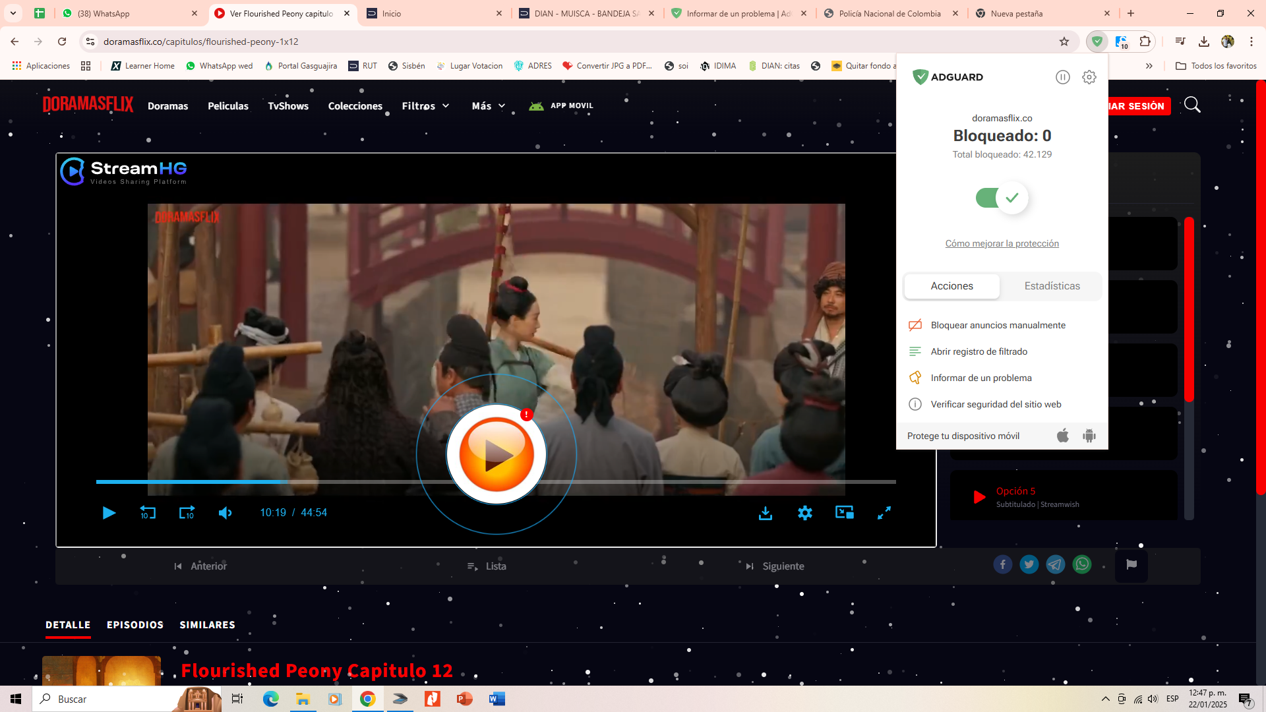Mute the video player volume
Image resolution: width=1266 pixels, height=712 pixels.
(225, 512)
